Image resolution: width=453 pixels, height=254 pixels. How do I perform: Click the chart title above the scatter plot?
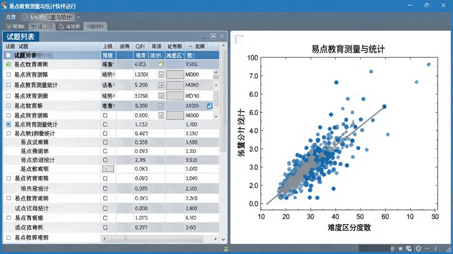[x=348, y=49]
